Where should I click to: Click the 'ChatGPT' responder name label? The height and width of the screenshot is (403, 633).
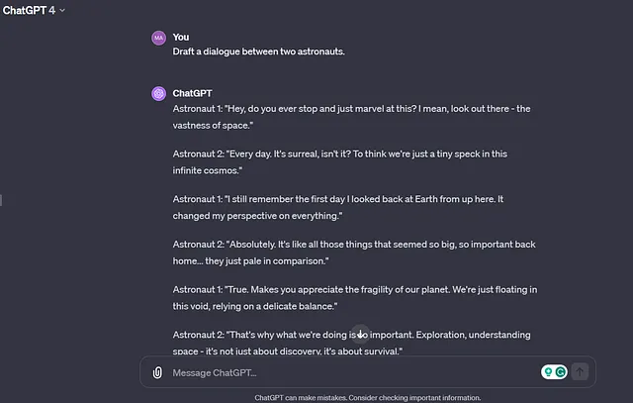tap(192, 93)
